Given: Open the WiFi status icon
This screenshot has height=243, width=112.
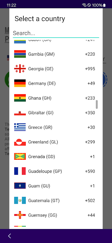Looking at the screenshot, I should [84, 5].
